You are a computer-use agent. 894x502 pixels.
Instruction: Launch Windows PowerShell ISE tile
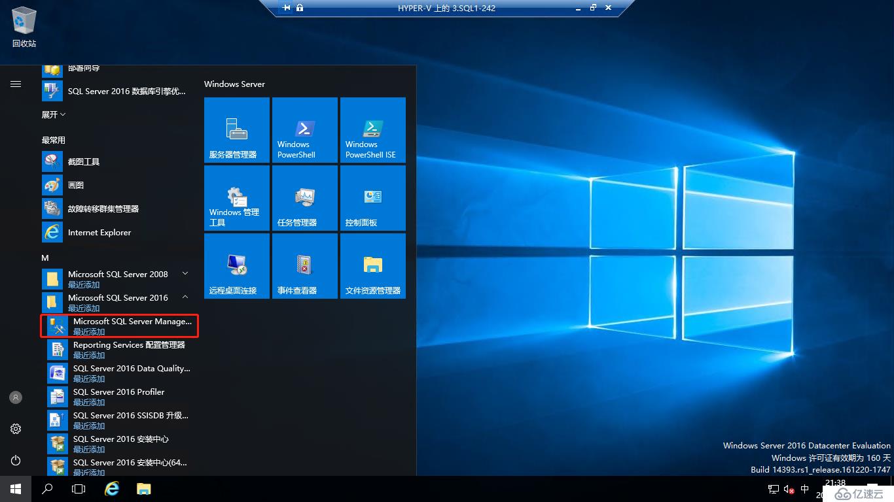click(373, 130)
